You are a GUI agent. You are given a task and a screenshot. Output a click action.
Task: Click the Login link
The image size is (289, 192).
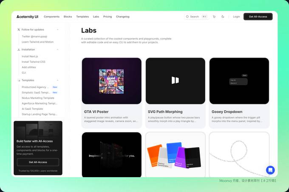pyautogui.click(x=236, y=17)
